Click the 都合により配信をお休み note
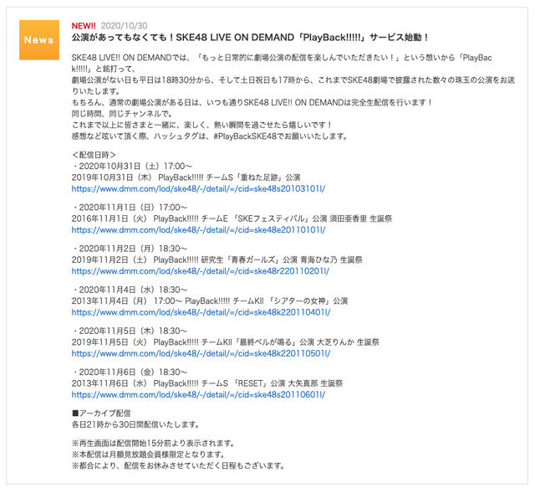Viewport: 535px width, 493px height. (178, 466)
